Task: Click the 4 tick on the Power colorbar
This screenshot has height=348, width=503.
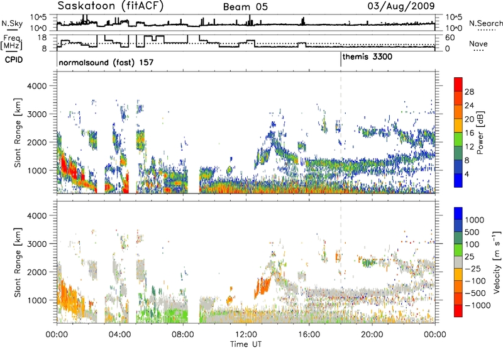Action: pyautogui.click(x=467, y=175)
